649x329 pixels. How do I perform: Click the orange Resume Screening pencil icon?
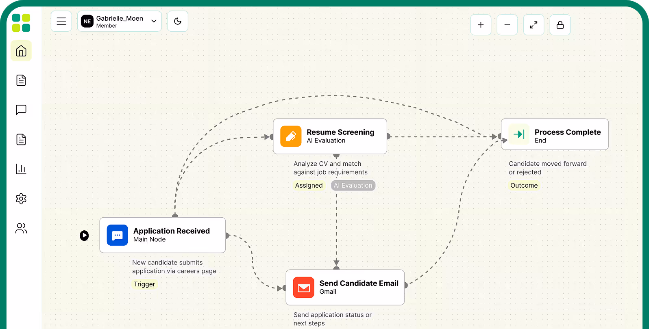(291, 136)
